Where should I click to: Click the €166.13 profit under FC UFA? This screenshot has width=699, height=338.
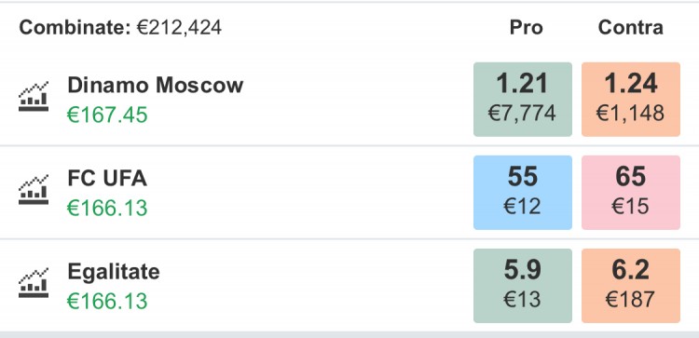pos(107,208)
